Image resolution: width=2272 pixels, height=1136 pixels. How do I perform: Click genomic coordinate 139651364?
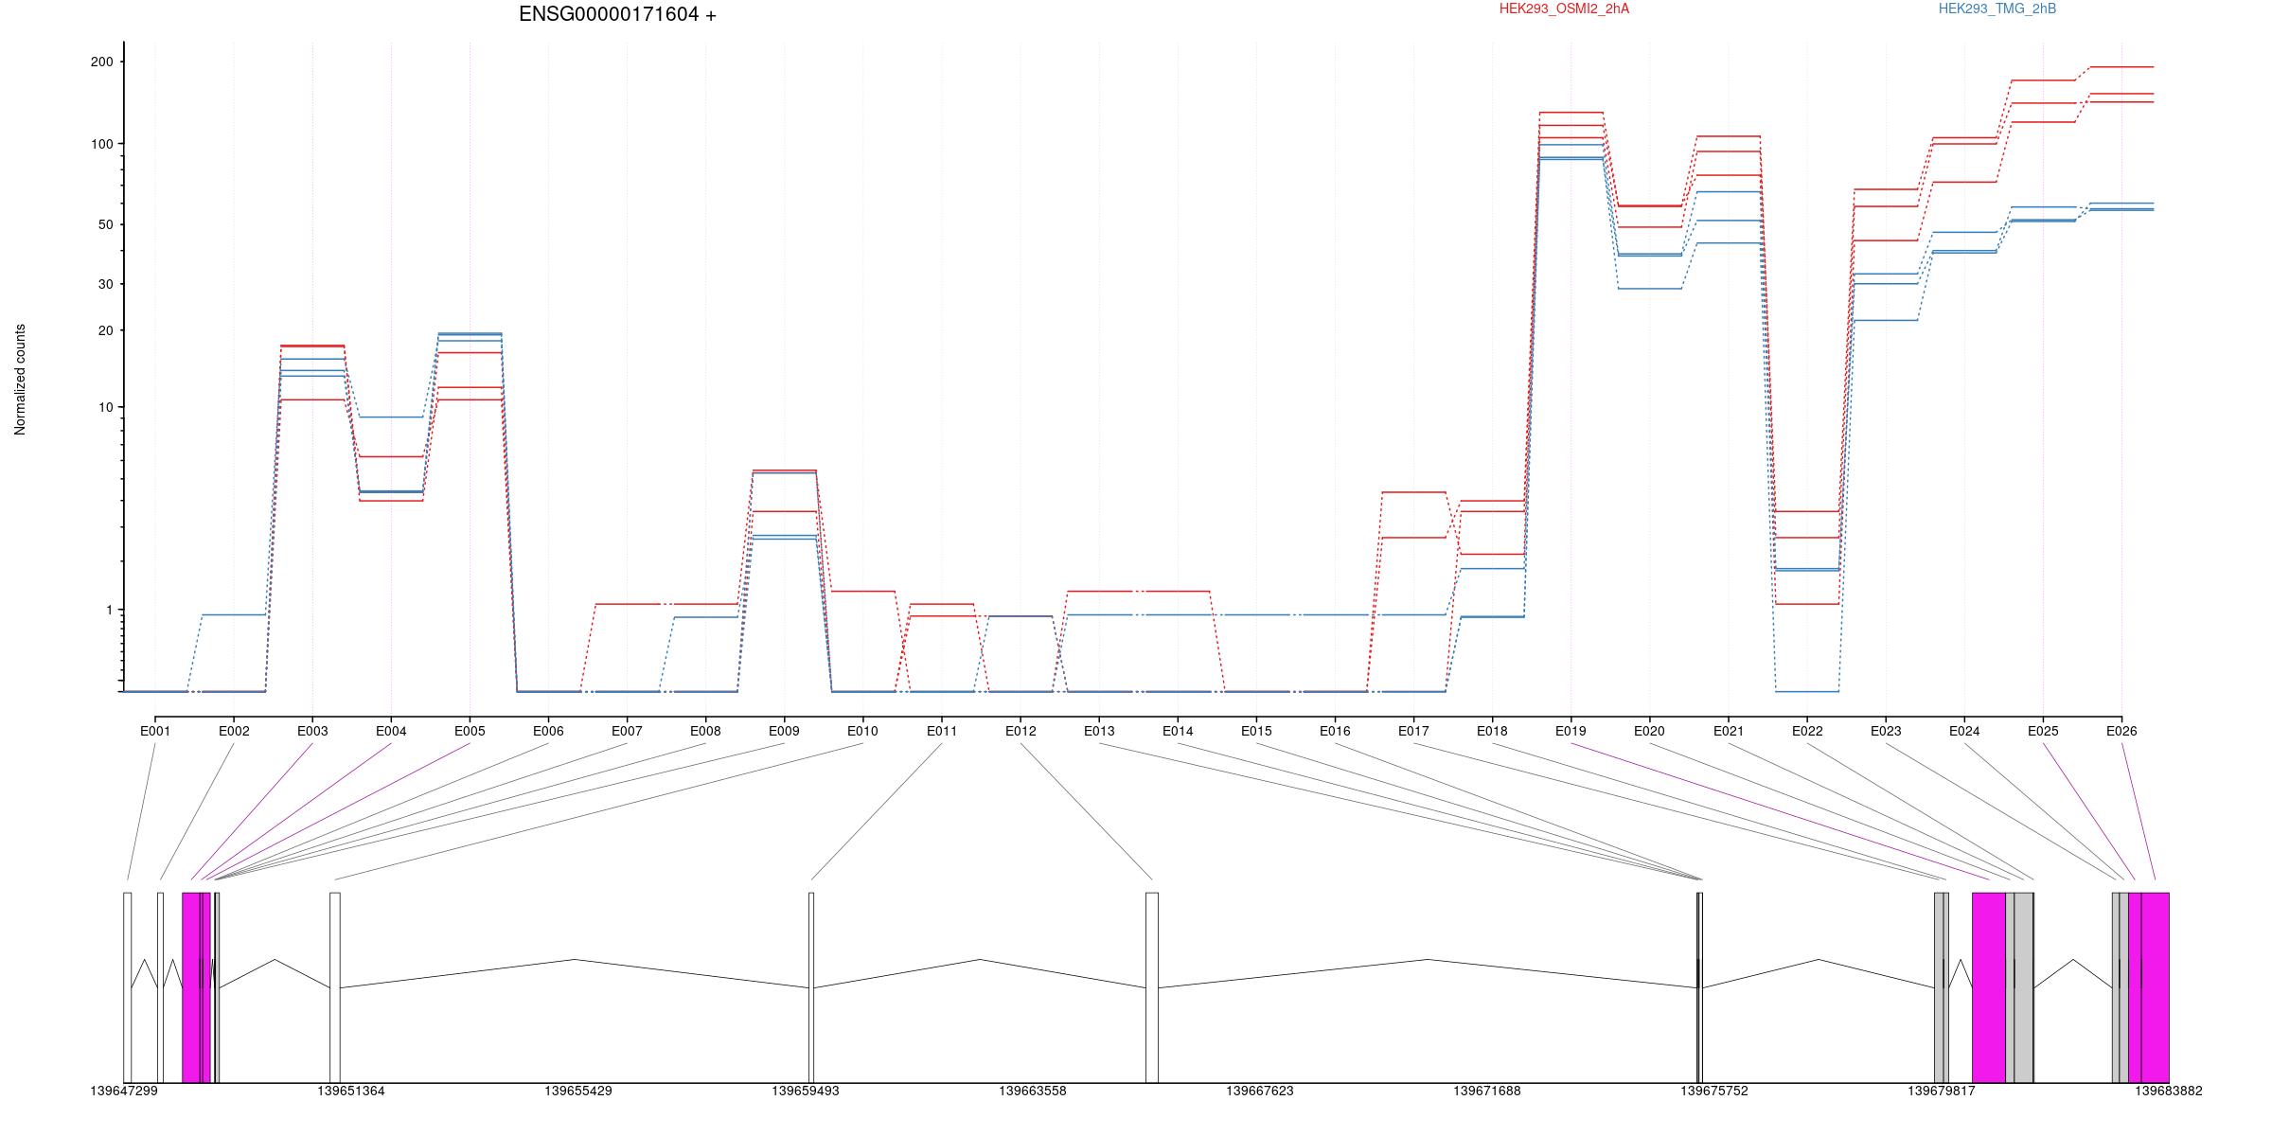tap(351, 1091)
